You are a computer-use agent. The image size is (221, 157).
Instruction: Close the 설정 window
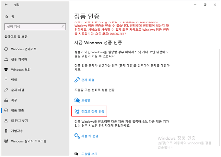pos(215,5)
